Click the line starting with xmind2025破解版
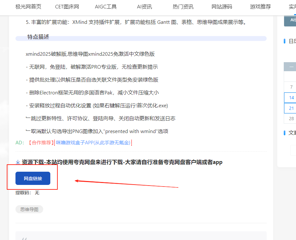 click(90, 54)
